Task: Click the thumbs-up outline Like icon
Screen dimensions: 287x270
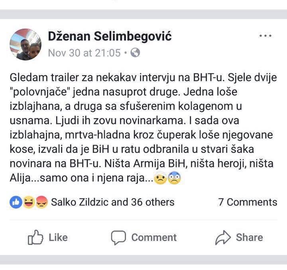Action: [x=35, y=238]
